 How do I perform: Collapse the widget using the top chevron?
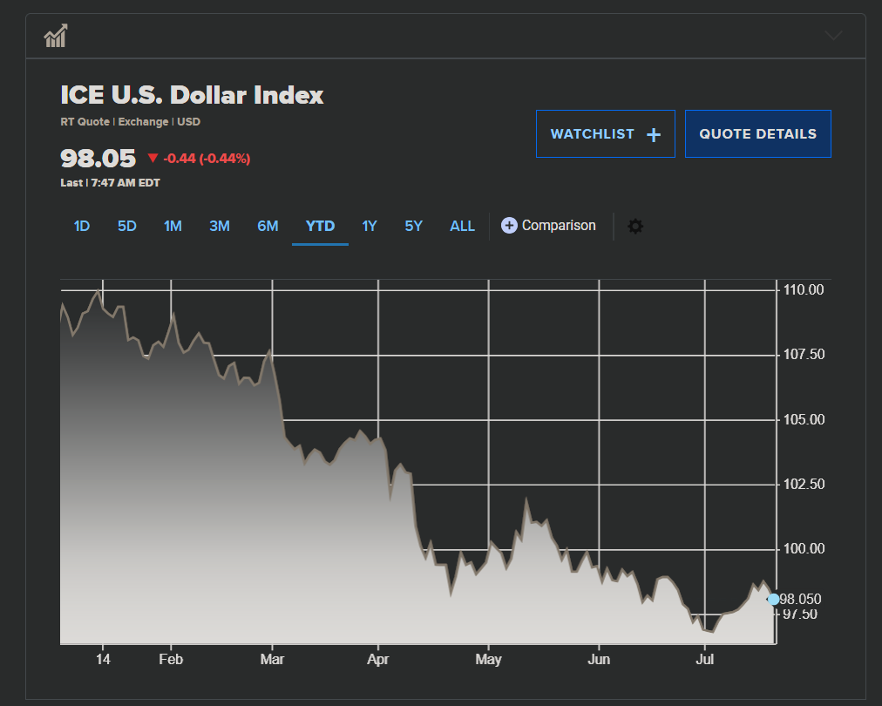tap(833, 36)
